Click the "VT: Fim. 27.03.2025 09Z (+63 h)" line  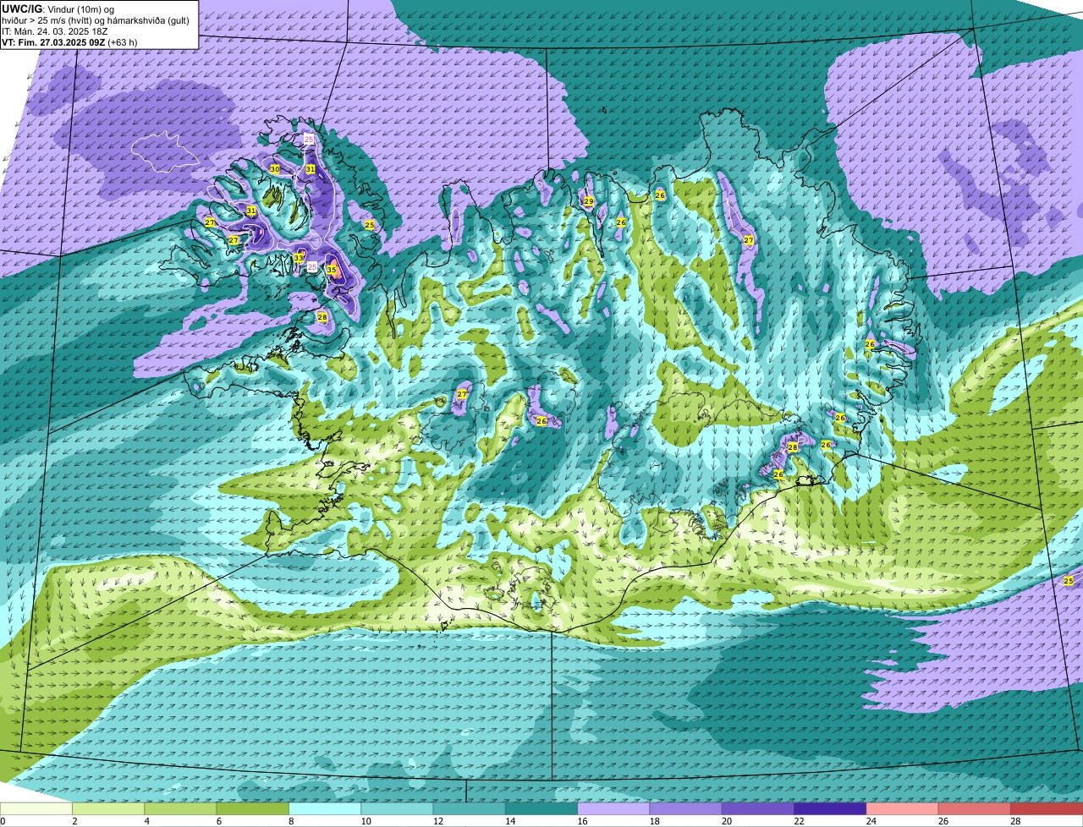point(70,41)
